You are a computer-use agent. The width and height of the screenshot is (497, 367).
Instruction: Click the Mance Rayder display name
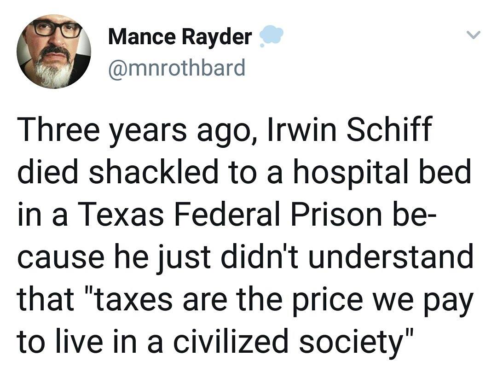(180, 37)
